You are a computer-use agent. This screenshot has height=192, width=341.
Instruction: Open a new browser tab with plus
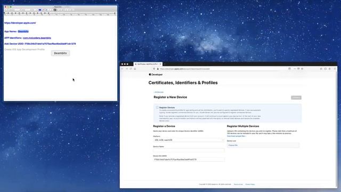[x=165, y=64]
